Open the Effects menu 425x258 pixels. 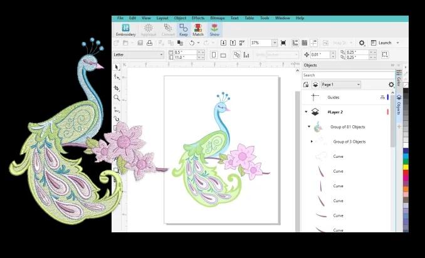(x=198, y=18)
